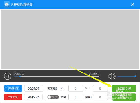Click the X coordinate input field

point(76,89)
